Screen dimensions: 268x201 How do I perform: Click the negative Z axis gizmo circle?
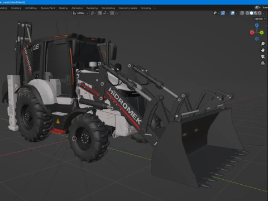[x=257, y=39]
